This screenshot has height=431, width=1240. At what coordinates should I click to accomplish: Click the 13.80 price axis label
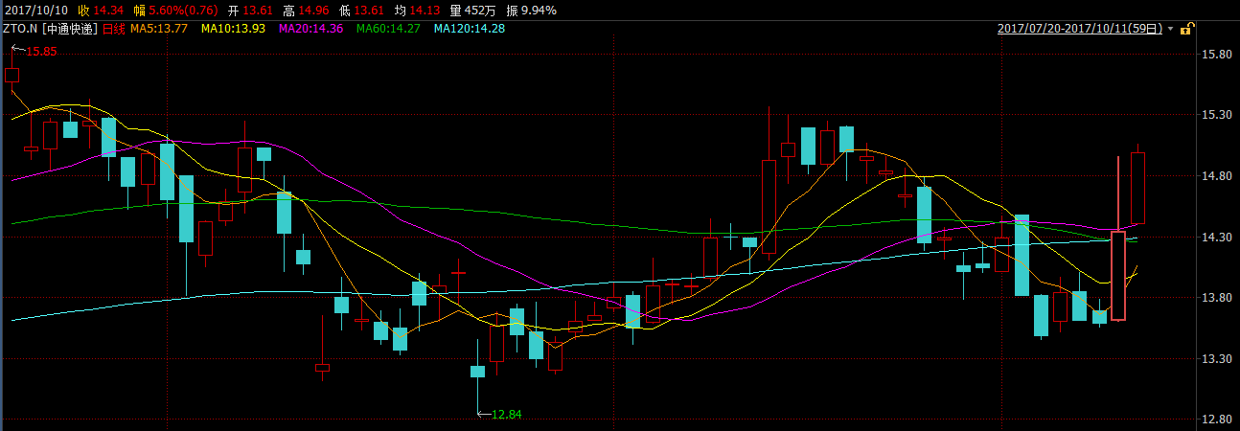1215,298
